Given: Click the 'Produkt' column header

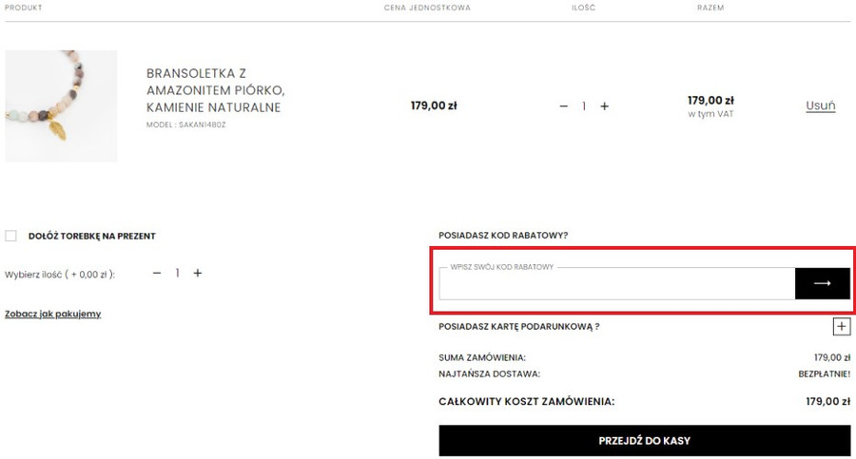Looking at the screenshot, I should pyautogui.click(x=24, y=8).
